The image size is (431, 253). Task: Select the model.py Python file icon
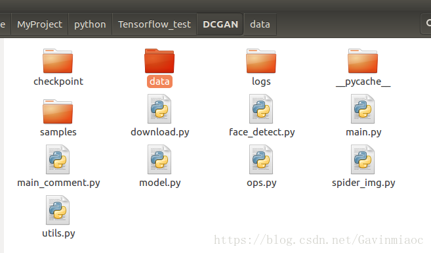point(159,160)
